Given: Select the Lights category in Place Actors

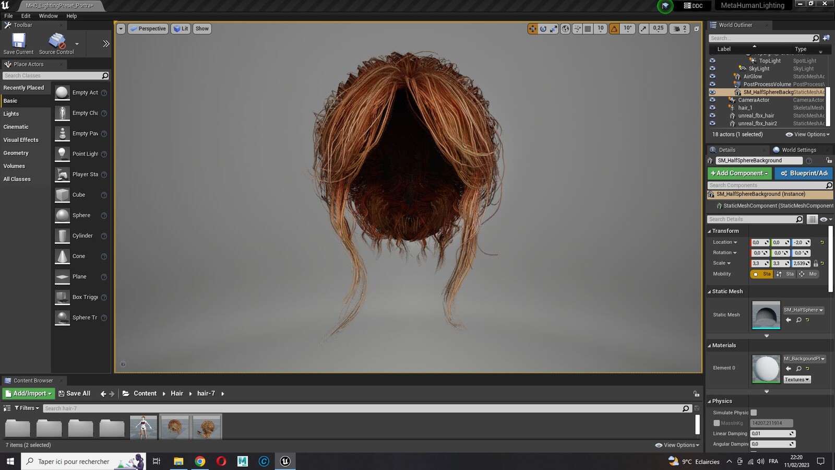Looking at the screenshot, I should click(x=11, y=114).
